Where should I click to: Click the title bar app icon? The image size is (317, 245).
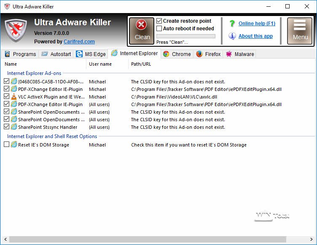7,6
